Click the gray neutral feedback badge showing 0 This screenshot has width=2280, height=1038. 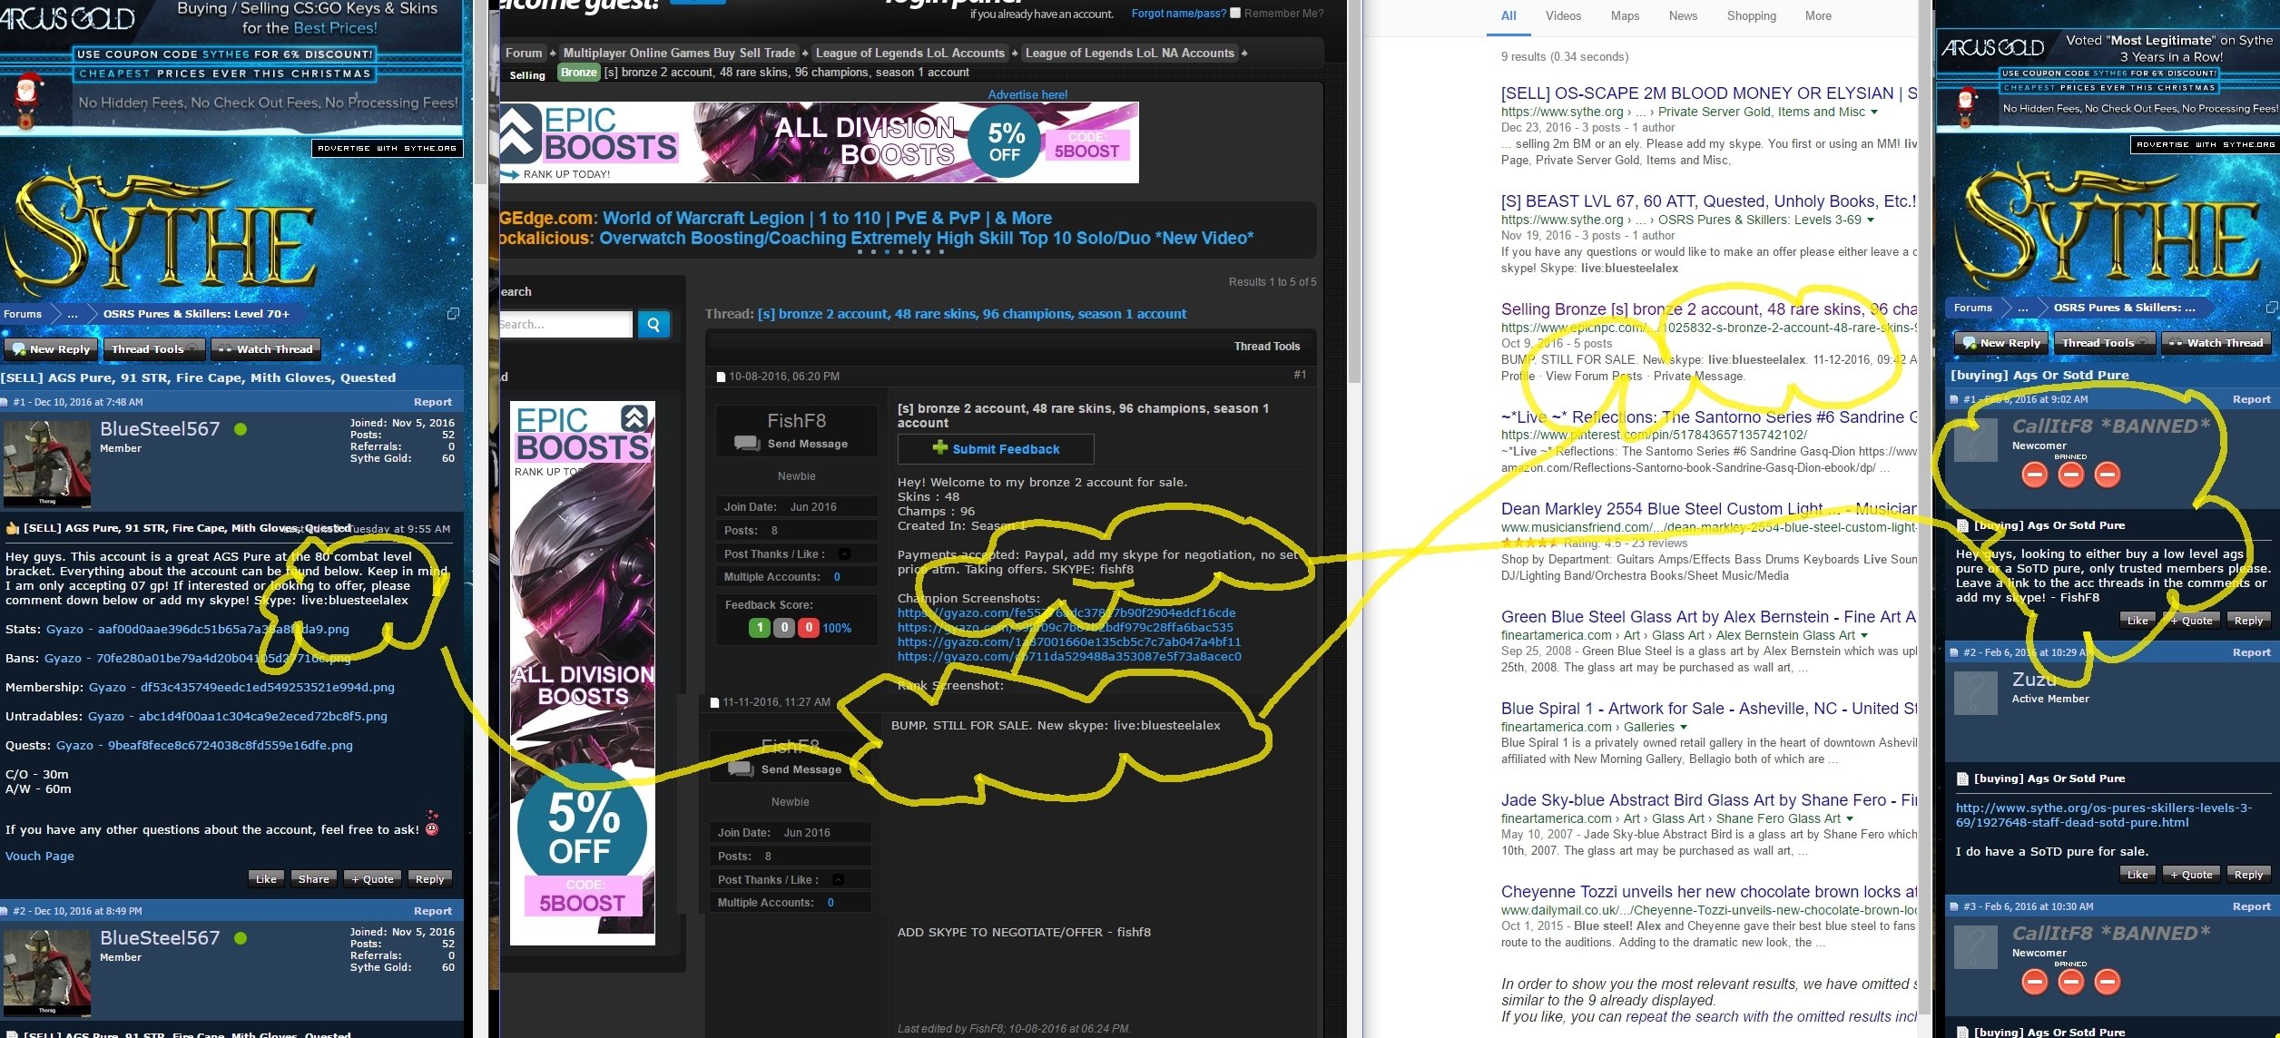click(784, 628)
